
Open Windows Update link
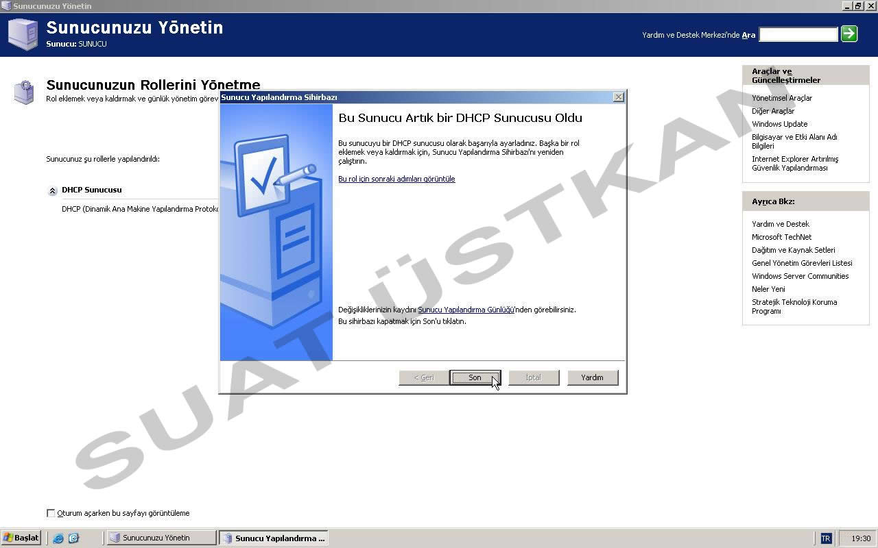[779, 124]
